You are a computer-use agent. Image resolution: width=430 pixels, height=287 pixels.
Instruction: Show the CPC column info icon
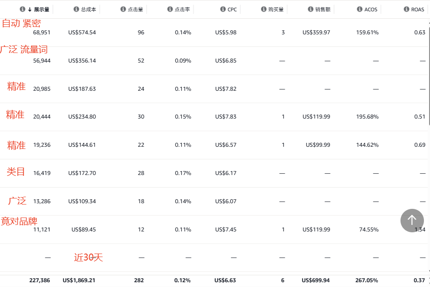[223, 10]
